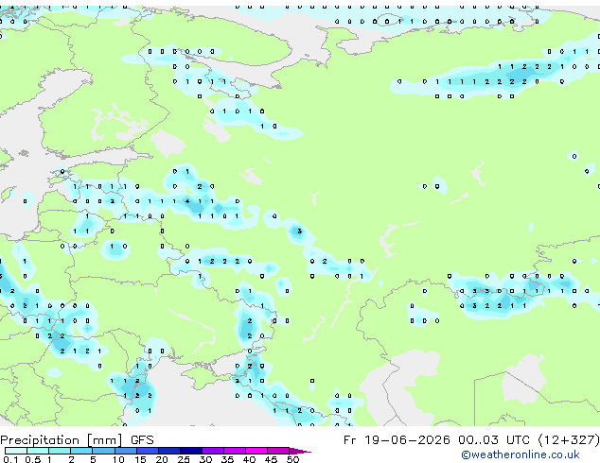Select the 2–5 mm legend color segment
Image resolution: width=600 pixels, height=463 pixels.
[81, 451]
